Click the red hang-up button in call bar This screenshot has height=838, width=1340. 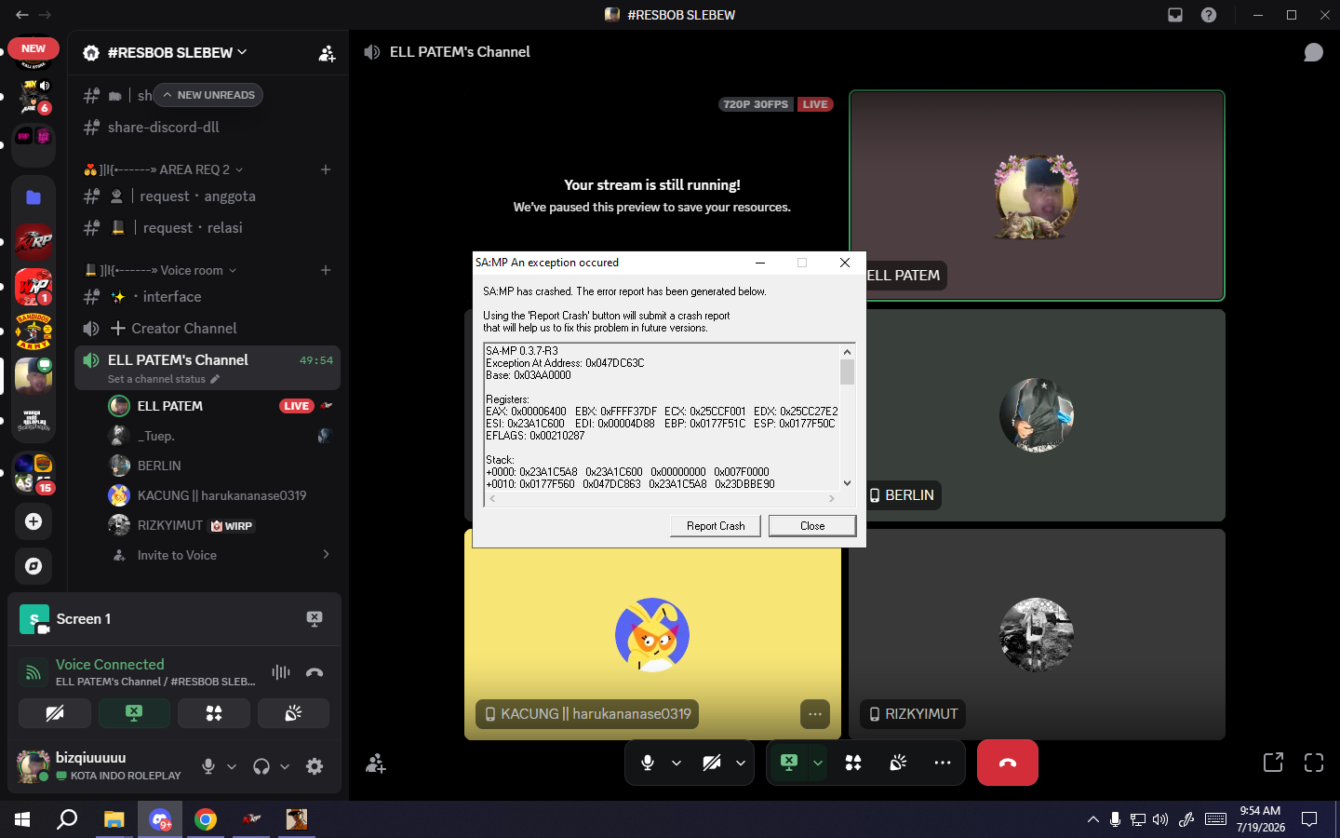tap(1008, 763)
